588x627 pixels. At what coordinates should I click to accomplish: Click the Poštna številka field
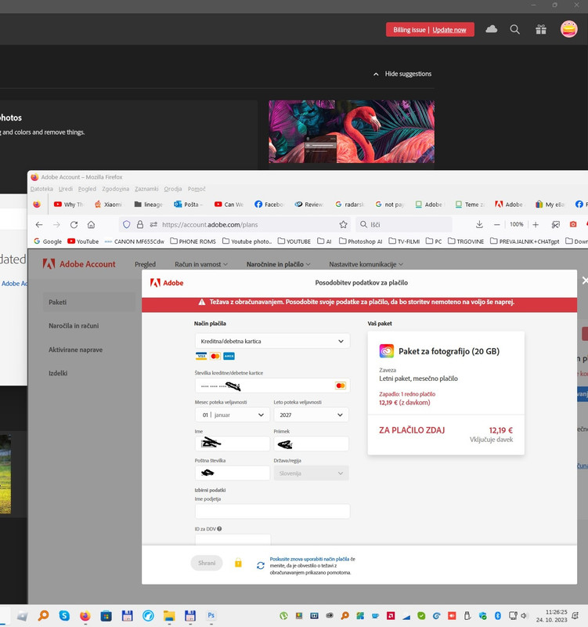tap(233, 473)
